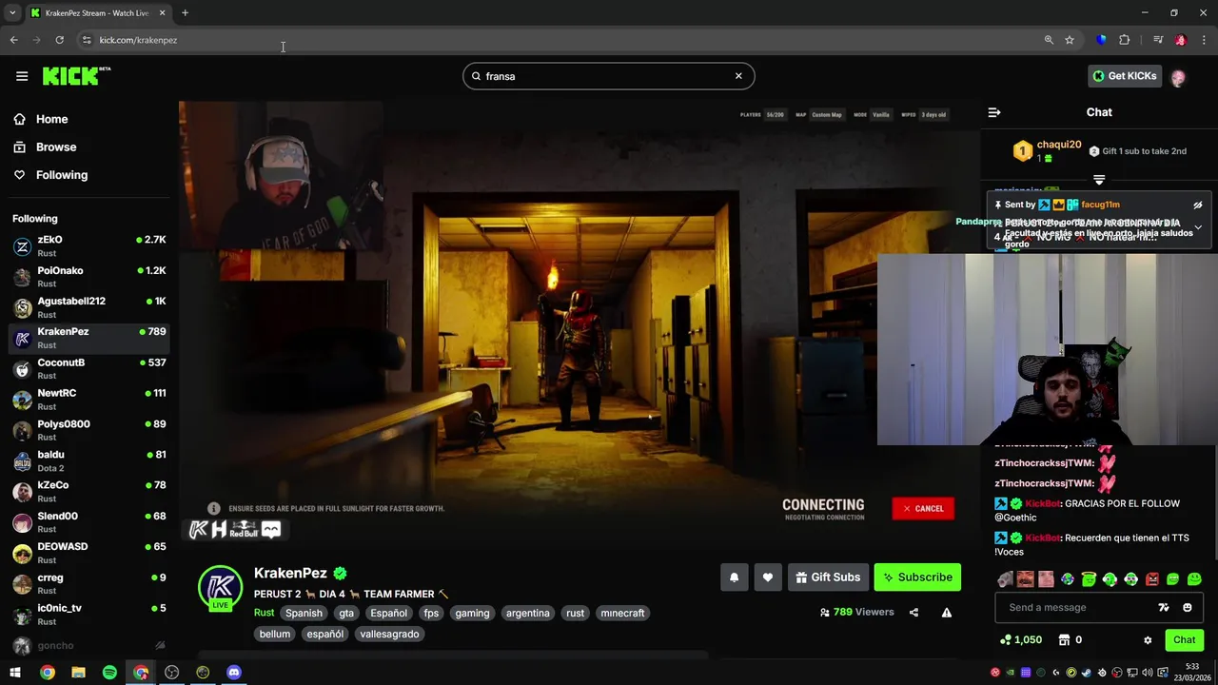Image resolution: width=1218 pixels, height=685 pixels.
Task: Open a new browser tab
Action: click(x=185, y=13)
